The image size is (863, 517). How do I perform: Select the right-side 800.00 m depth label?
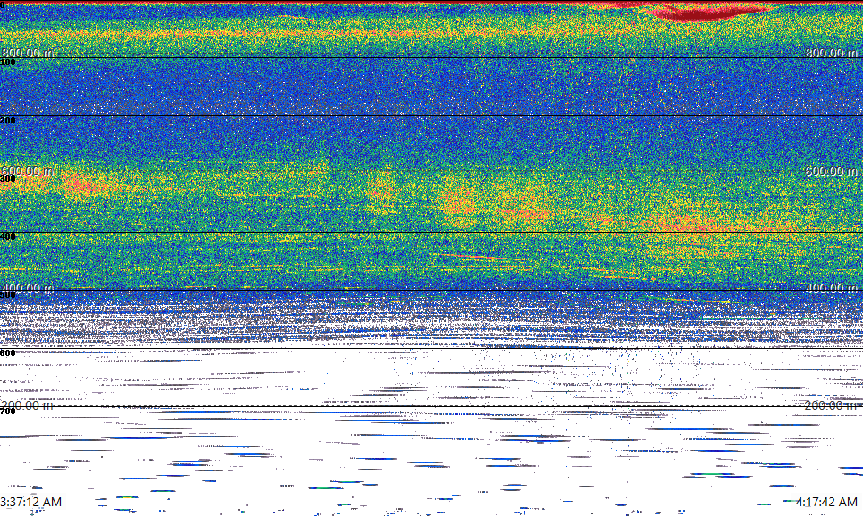831,53
